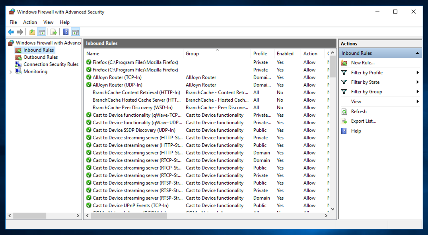
Task: Click the blue Help toolbar icon
Action: 66,32
